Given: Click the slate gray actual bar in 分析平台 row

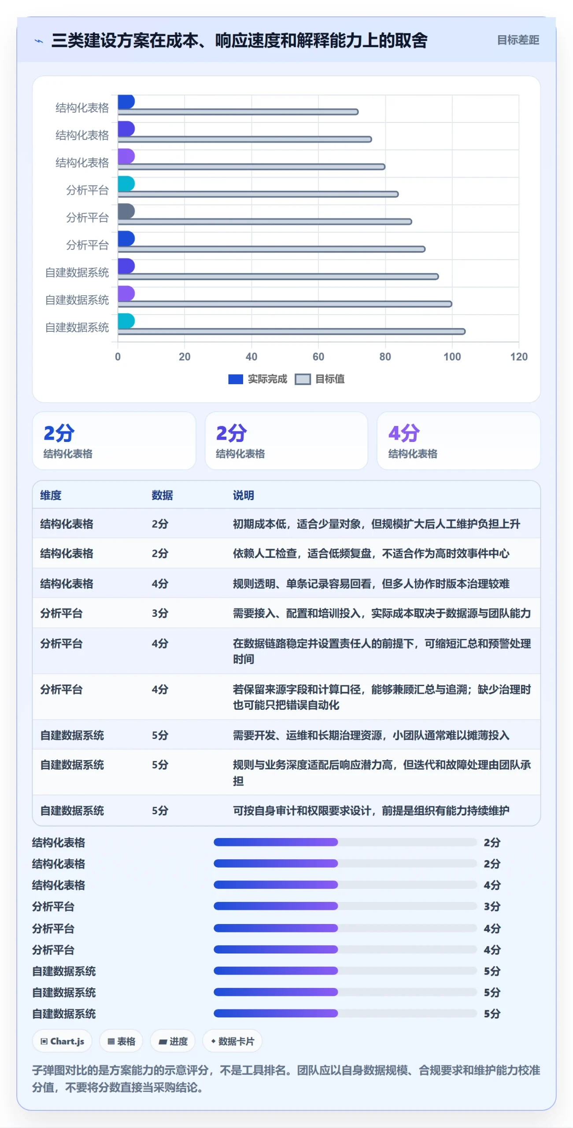Looking at the screenshot, I should [x=126, y=211].
